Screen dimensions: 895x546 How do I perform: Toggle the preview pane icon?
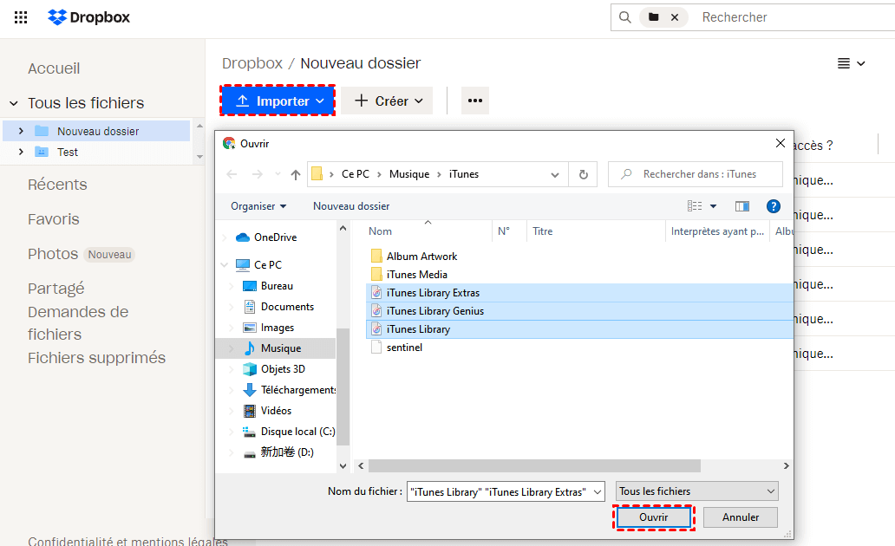pos(741,206)
